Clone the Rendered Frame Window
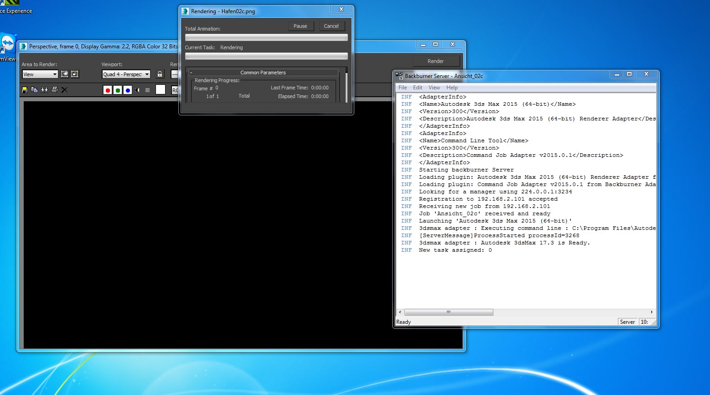Viewport: 710px width, 395px height. coord(44,90)
